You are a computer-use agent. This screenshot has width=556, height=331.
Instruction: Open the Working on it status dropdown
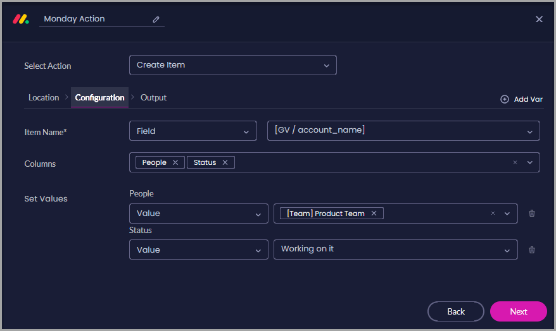tap(395, 250)
